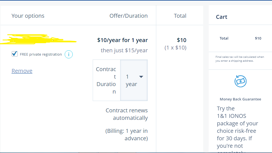Click the Remove link
The width and height of the screenshot is (272, 153).
(22, 71)
